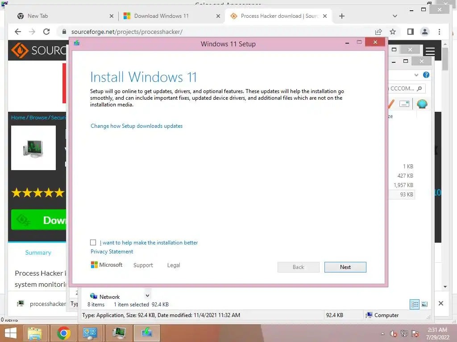Viewport: 457px width, 342px height.
Task: Open the Legal link in Setup
Action: pos(174,265)
